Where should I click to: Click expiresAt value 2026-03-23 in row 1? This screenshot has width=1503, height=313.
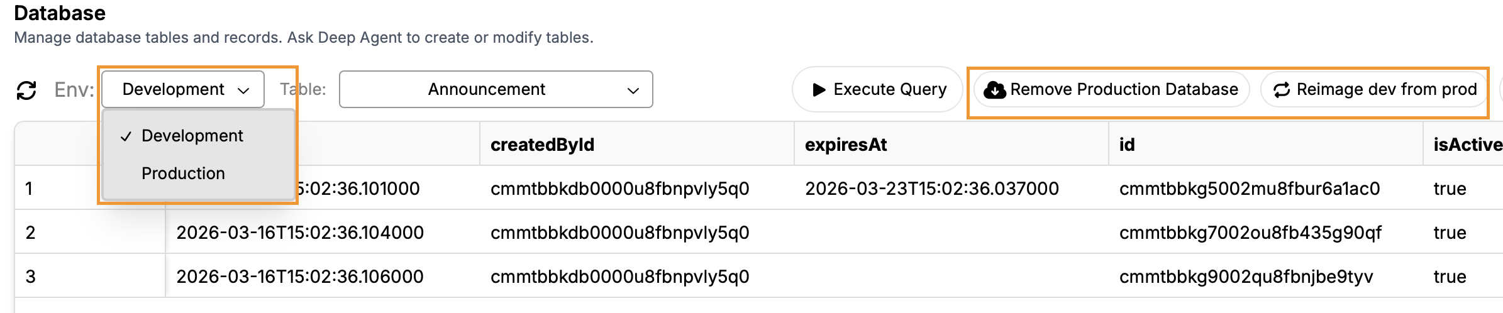tap(932, 189)
